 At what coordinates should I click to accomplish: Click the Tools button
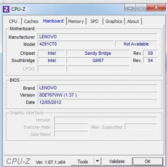click(83, 162)
